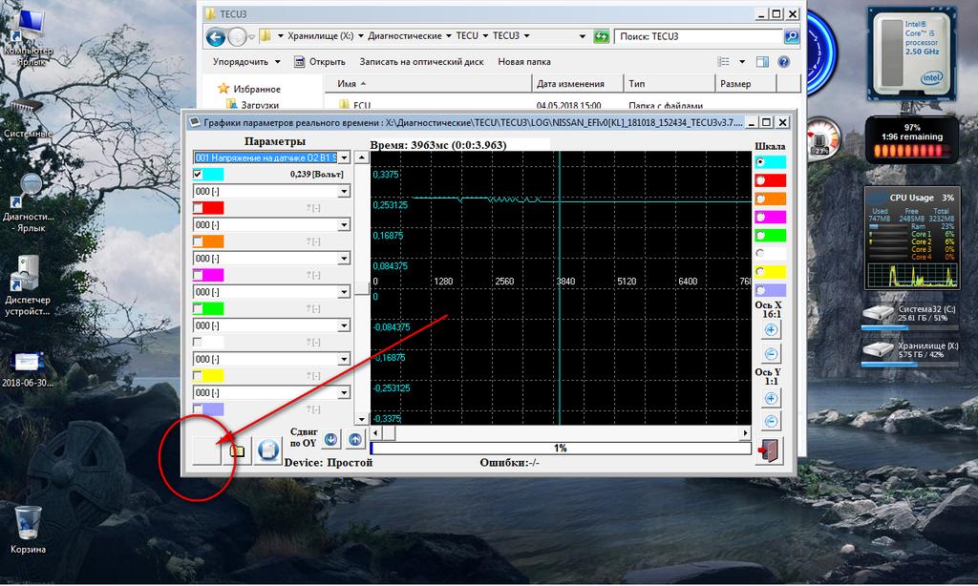978x586 pixels.
Task: Select the green scale radio button
Action: 761,235
